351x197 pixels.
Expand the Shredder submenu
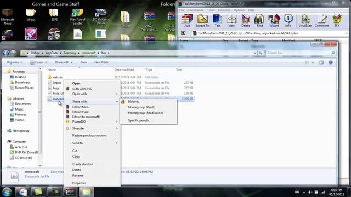92,128
